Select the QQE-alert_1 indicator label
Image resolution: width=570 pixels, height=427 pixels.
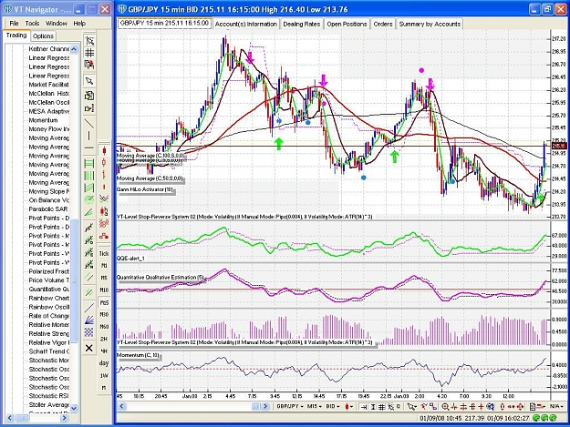[130, 259]
